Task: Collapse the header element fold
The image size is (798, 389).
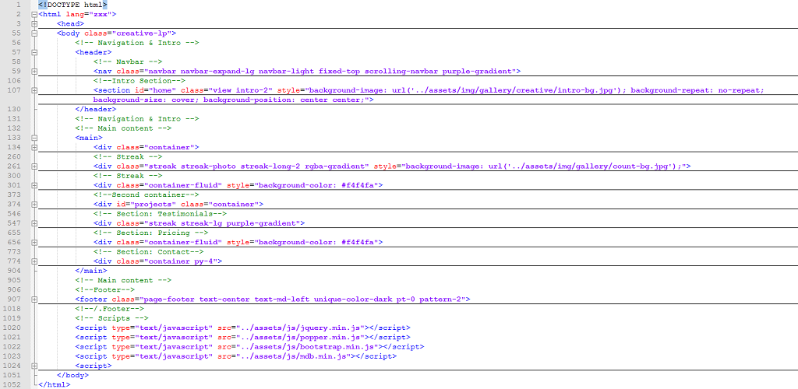Action: [x=35, y=52]
